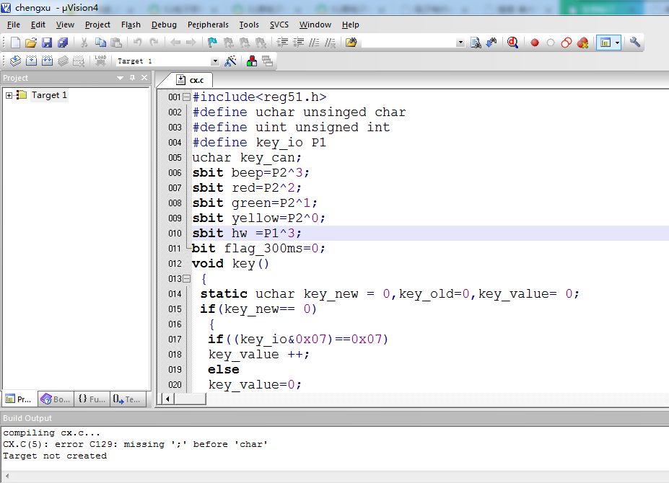Translate the current file
This screenshot has height=483, width=669.
coord(15,61)
